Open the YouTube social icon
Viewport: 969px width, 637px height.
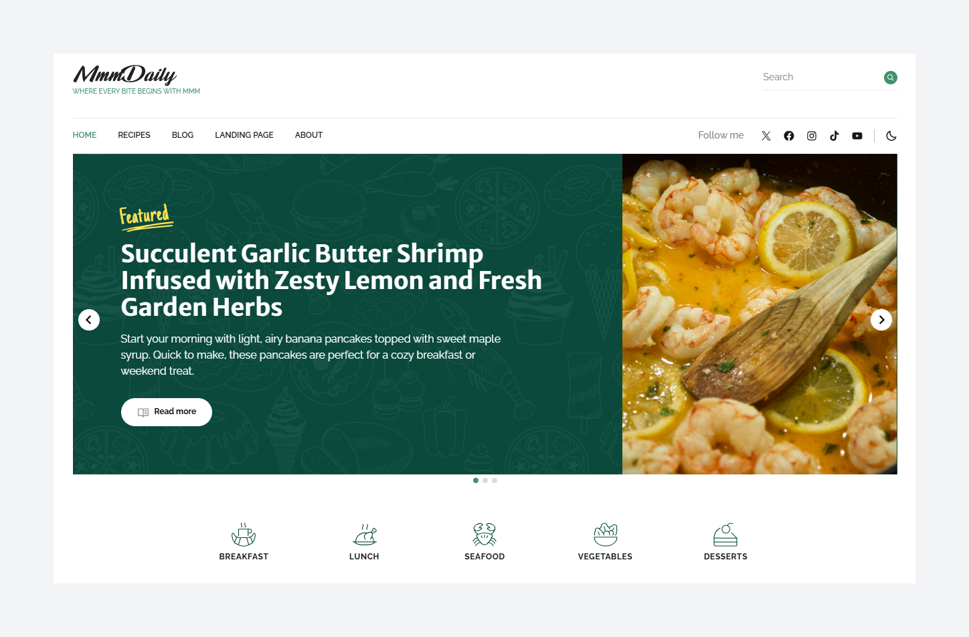(x=857, y=136)
